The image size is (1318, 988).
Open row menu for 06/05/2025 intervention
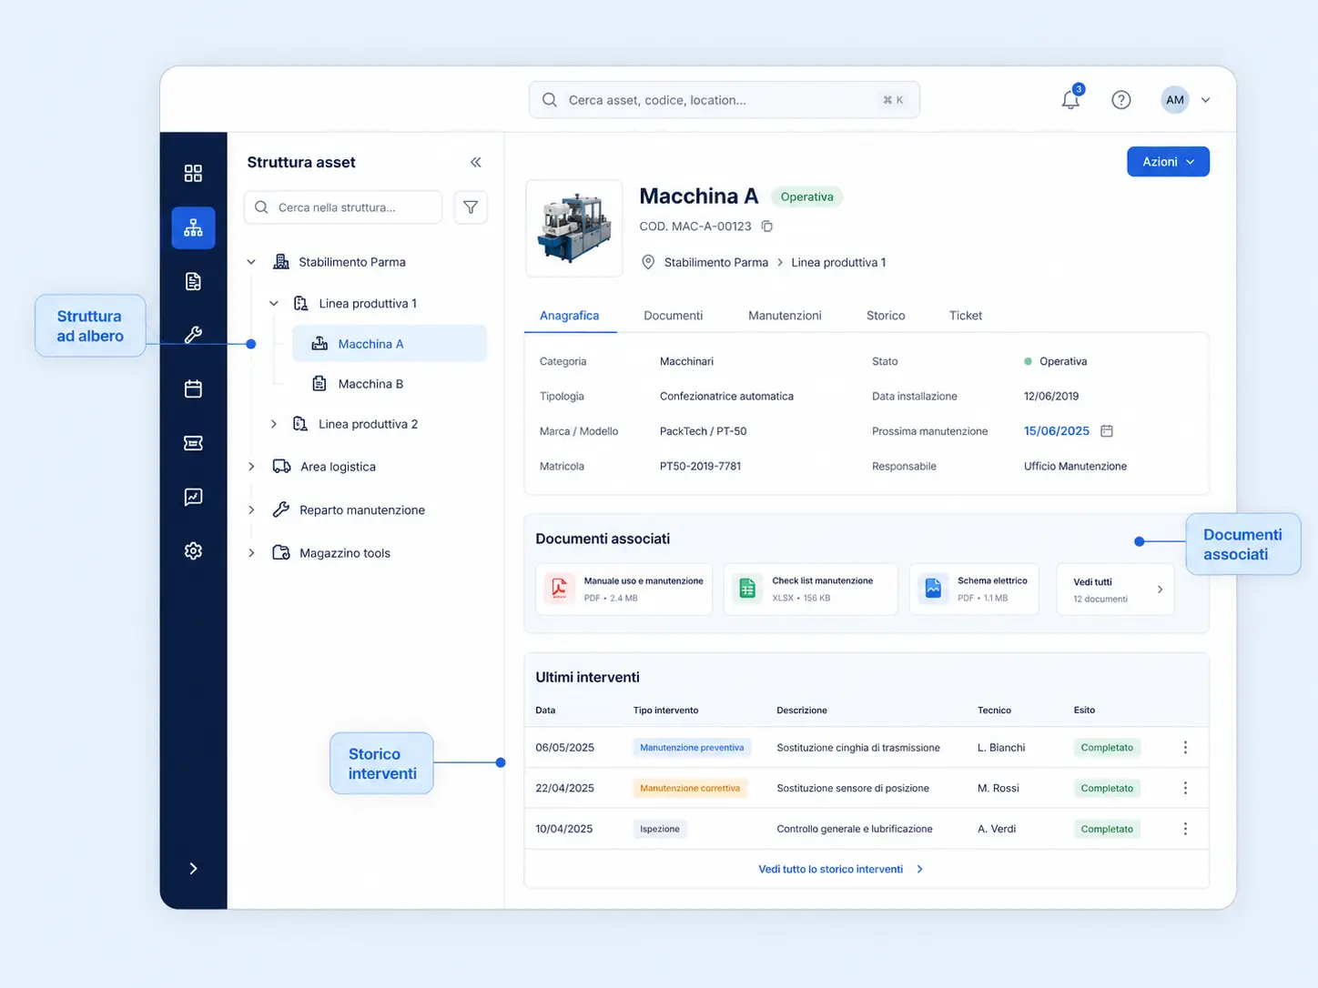pyautogui.click(x=1185, y=747)
